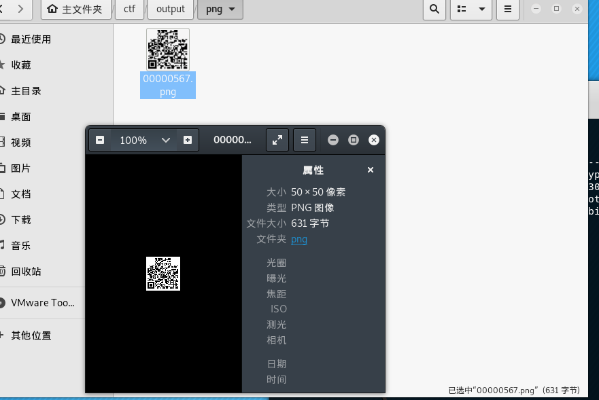Open 最近使用 in the sidebar
The width and height of the screenshot is (599, 400).
[x=31, y=39]
